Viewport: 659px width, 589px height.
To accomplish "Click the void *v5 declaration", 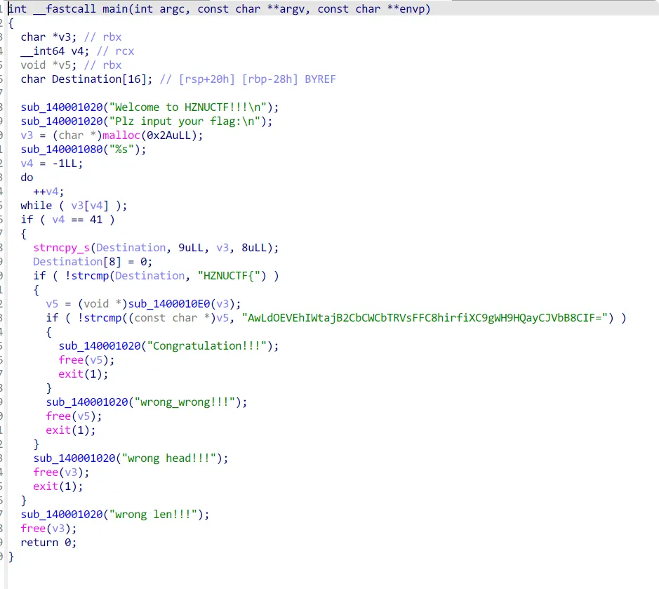I will 48,65.
